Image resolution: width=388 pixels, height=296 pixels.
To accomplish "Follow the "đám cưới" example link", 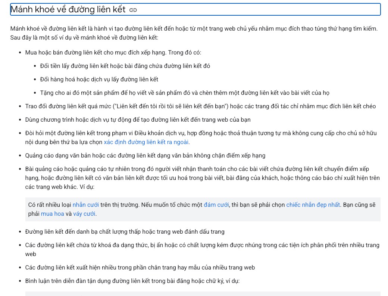I will 216,205.
